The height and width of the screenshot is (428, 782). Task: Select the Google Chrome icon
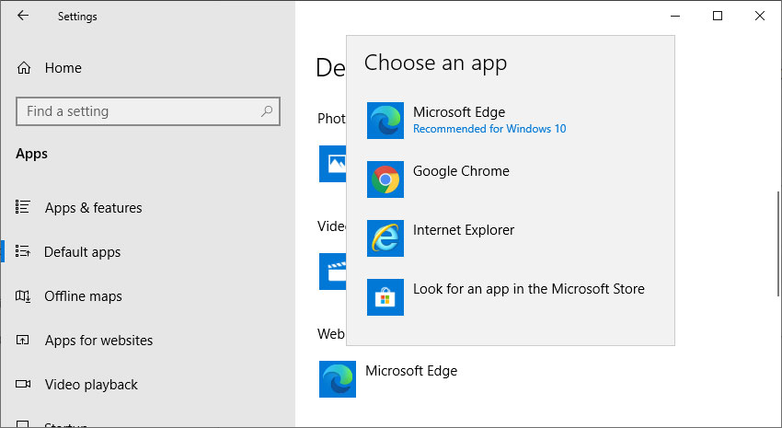point(385,179)
